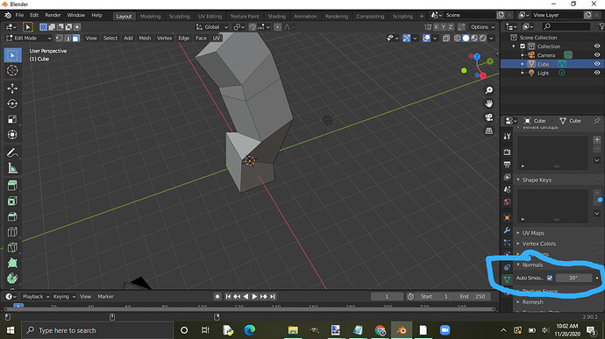
Task: Open the Vertex menu
Action: (164, 39)
